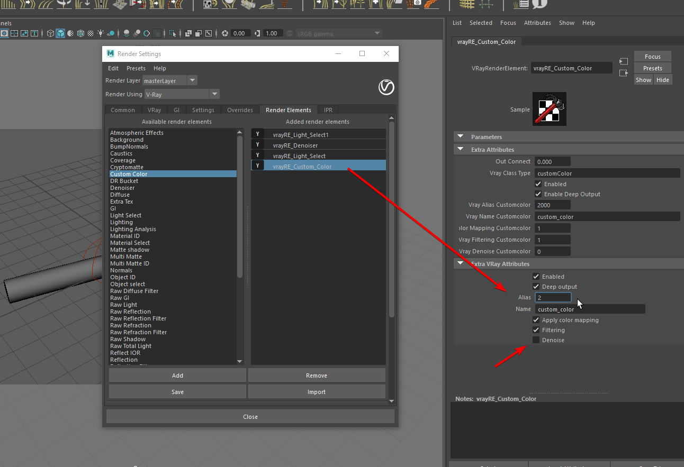The height and width of the screenshot is (467, 684).
Task: Click the input connection arrow icon beside node name
Action: coord(623,61)
